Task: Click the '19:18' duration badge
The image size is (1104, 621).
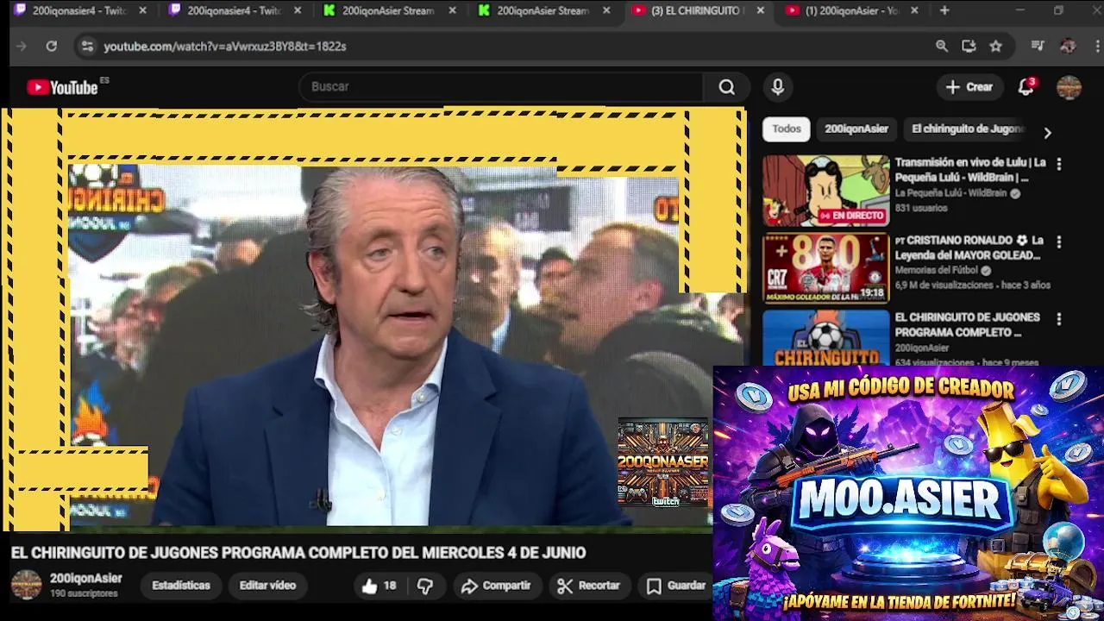Action: (872, 292)
